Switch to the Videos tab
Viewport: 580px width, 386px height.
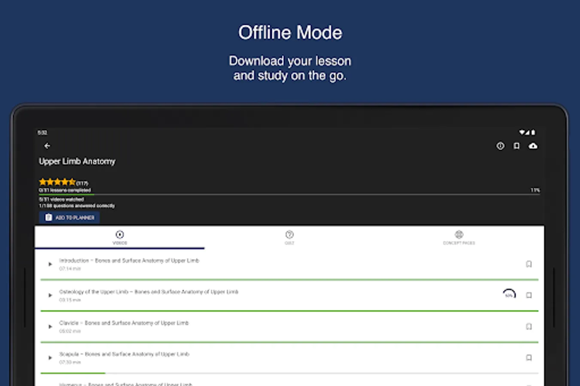coord(119,237)
